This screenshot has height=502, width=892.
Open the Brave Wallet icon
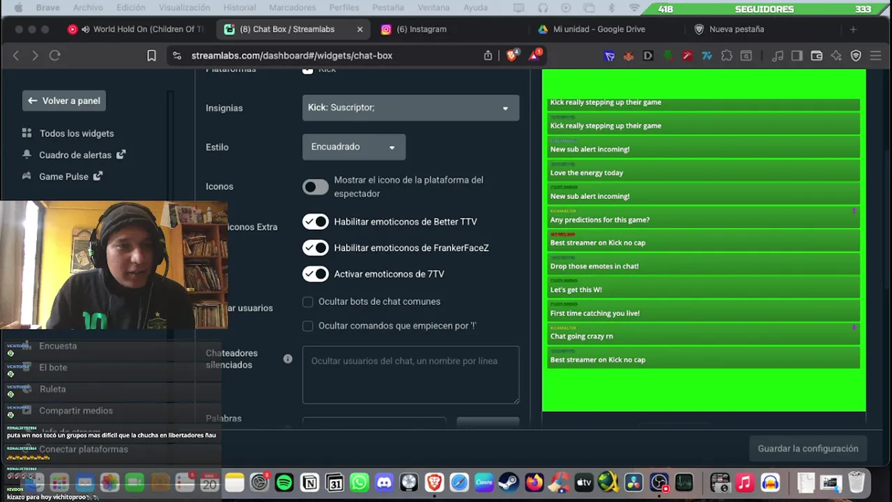(817, 56)
